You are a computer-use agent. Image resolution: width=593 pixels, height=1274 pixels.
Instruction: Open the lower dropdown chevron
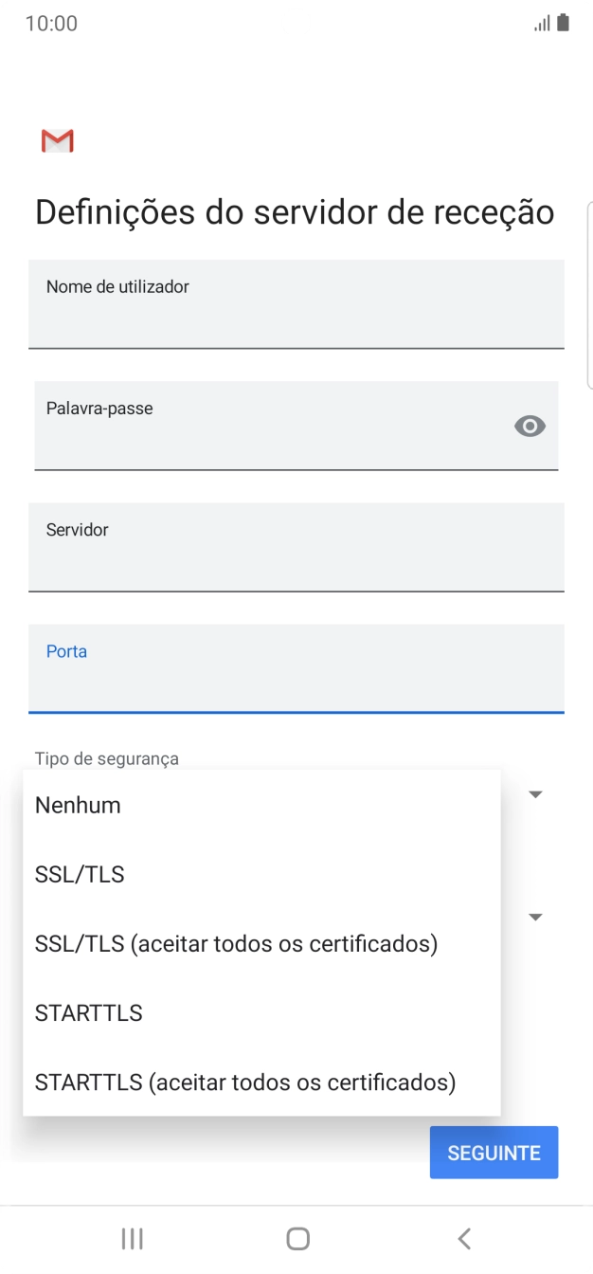pyautogui.click(x=535, y=916)
